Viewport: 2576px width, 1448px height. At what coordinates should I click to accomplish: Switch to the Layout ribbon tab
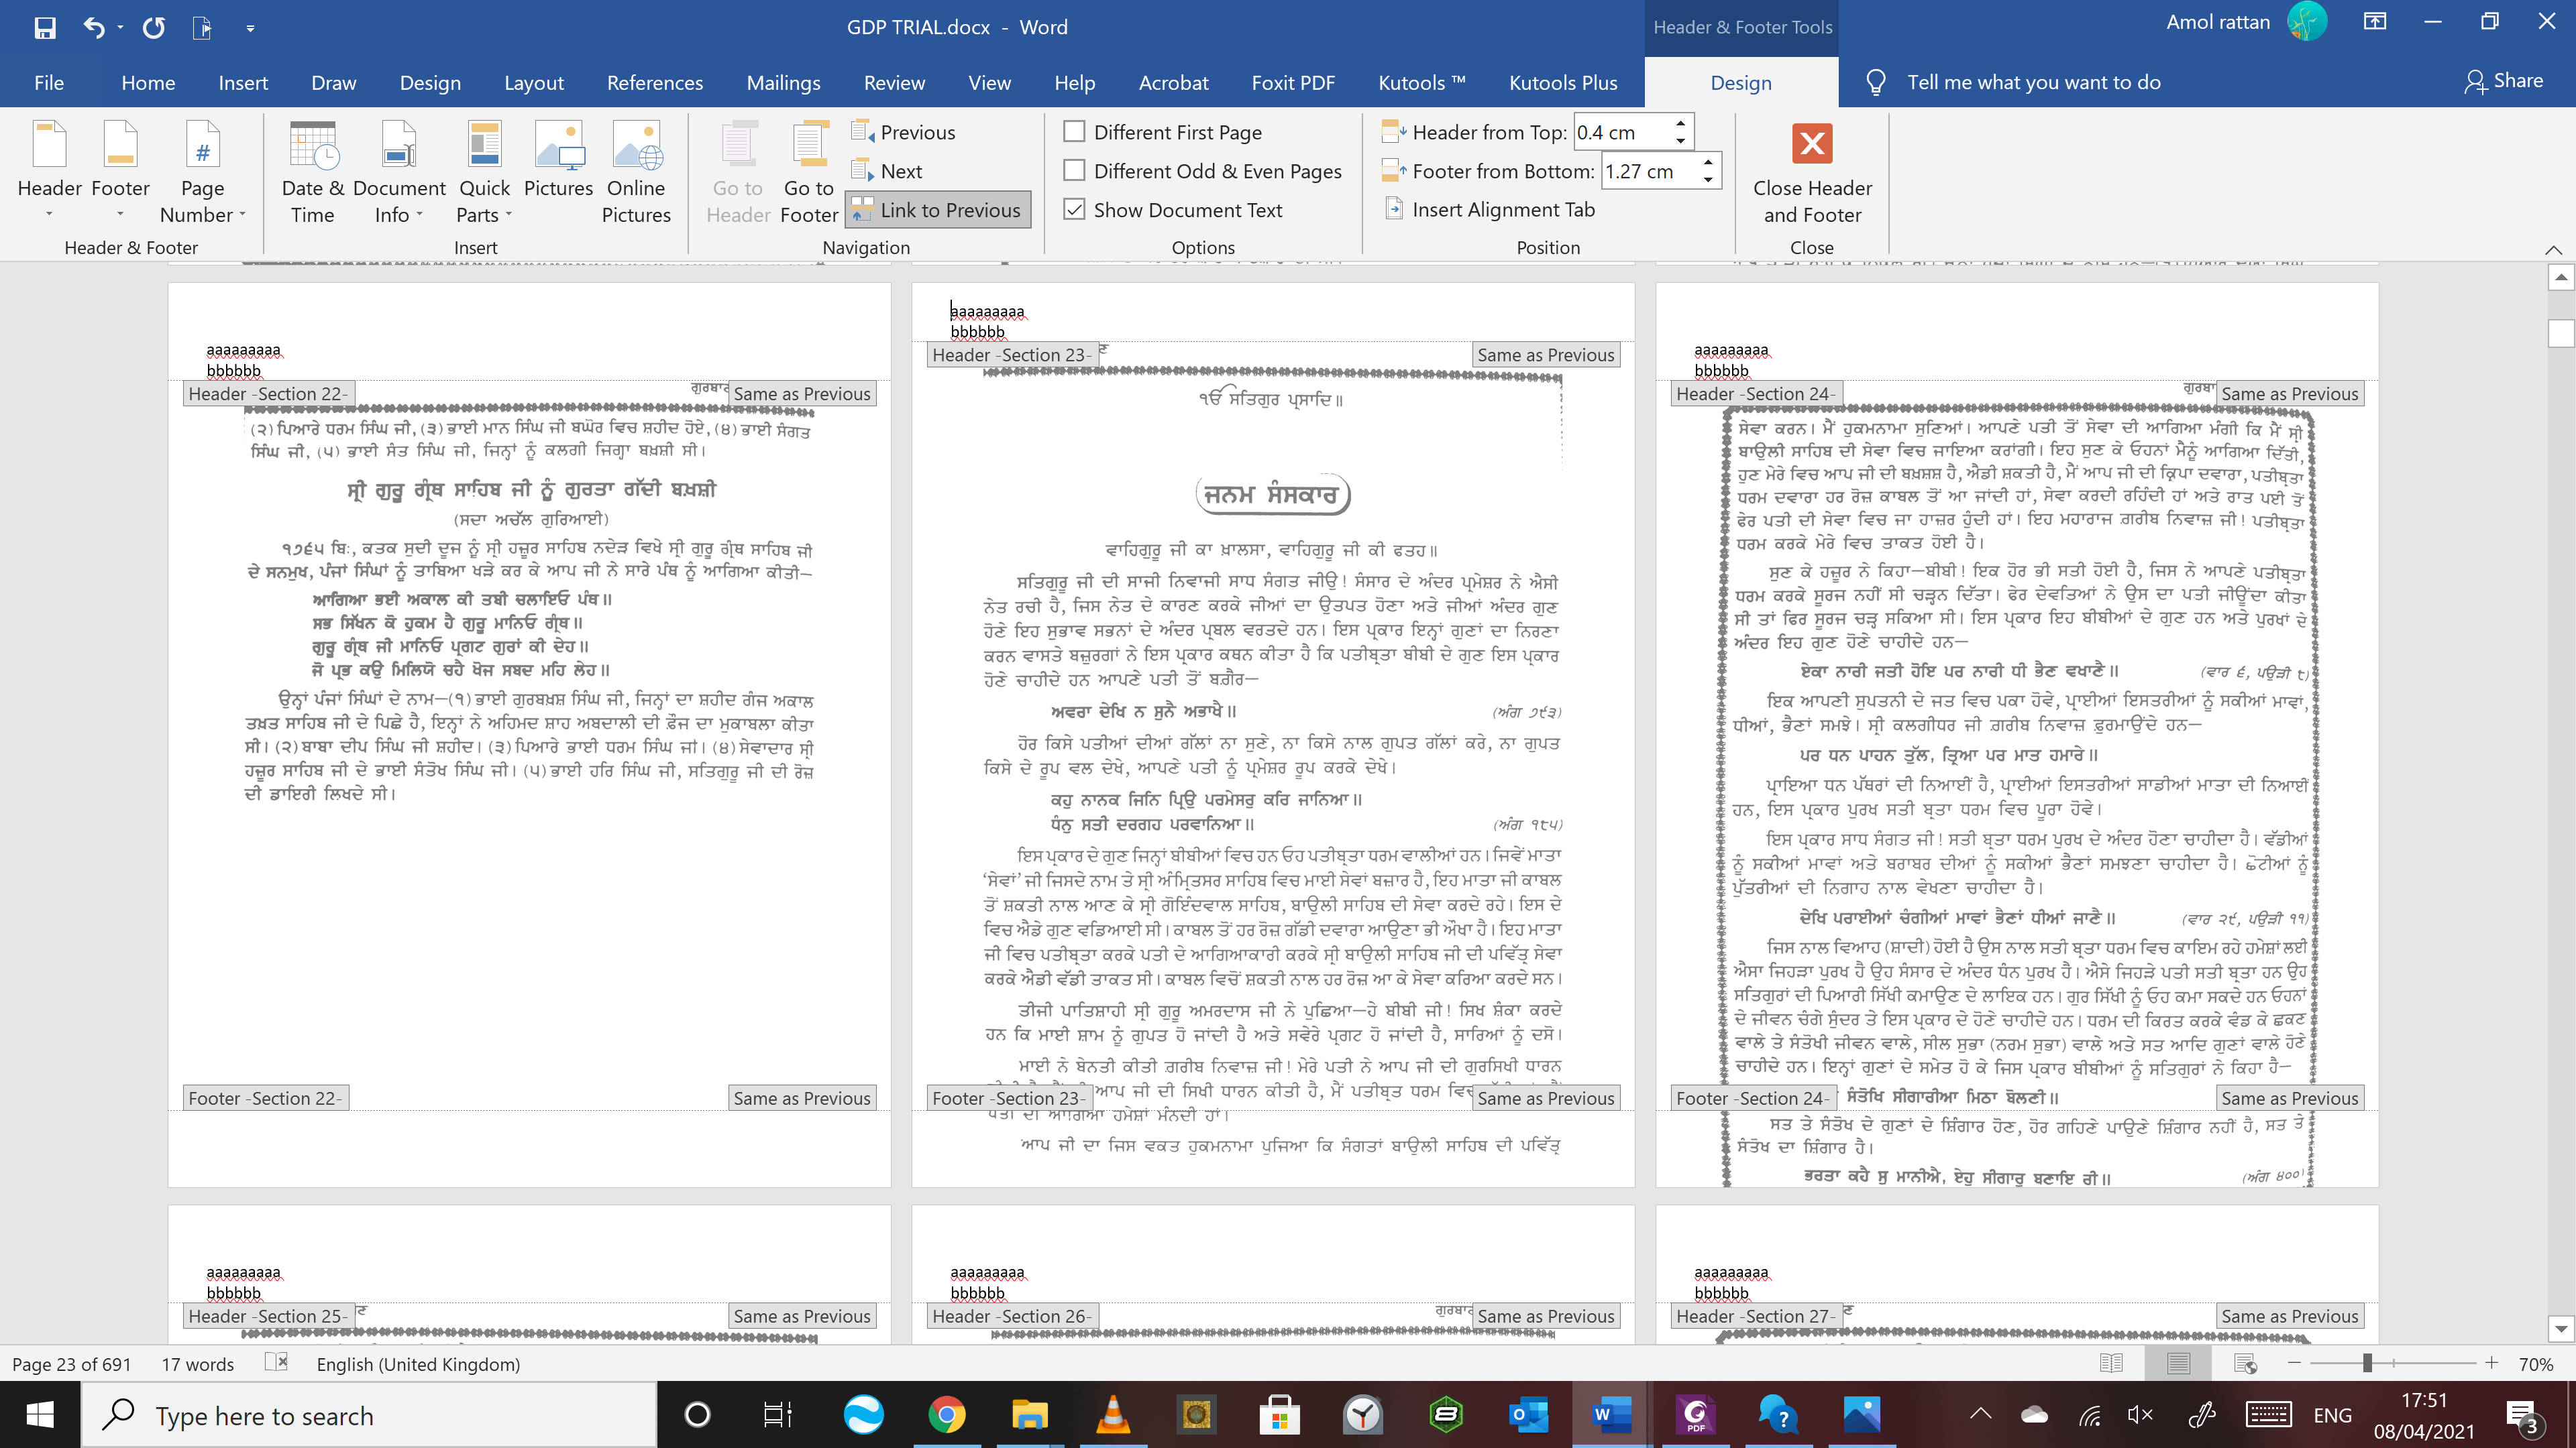click(x=533, y=83)
